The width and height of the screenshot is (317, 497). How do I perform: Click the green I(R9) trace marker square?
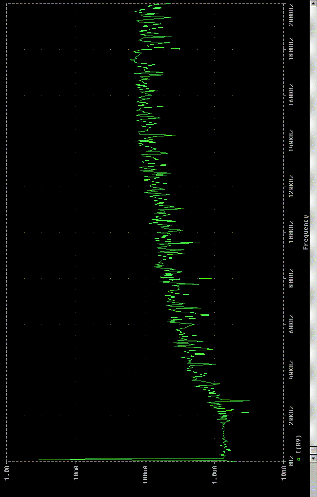click(298, 459)
